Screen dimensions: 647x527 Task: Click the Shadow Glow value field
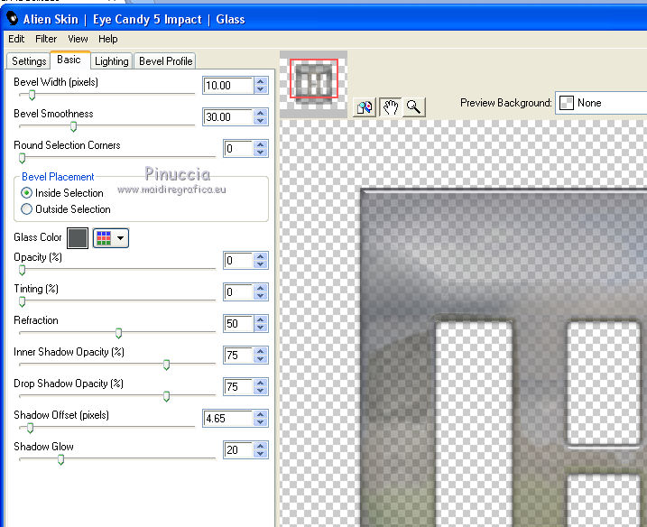pos(238,449)
